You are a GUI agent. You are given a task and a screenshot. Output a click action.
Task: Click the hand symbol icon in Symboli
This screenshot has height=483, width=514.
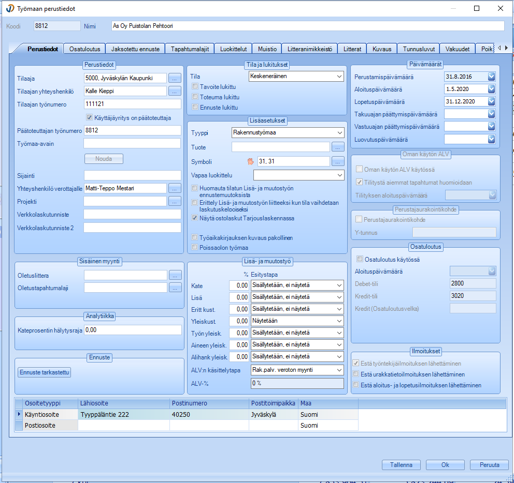tap(251, 161)
